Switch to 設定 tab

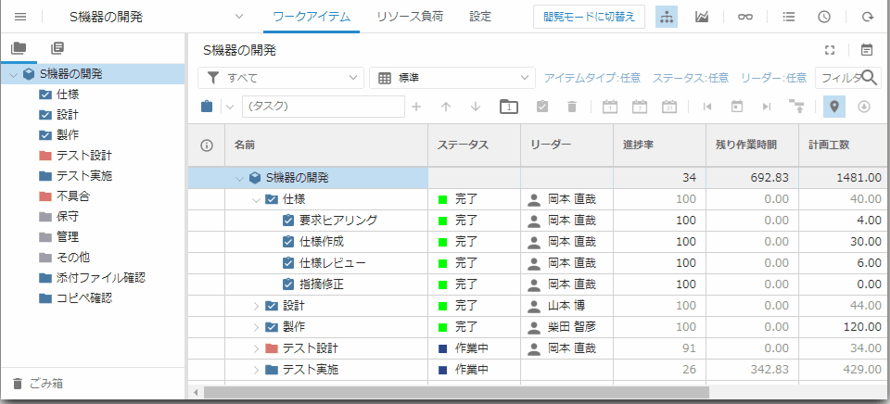[x=480, y=17]
